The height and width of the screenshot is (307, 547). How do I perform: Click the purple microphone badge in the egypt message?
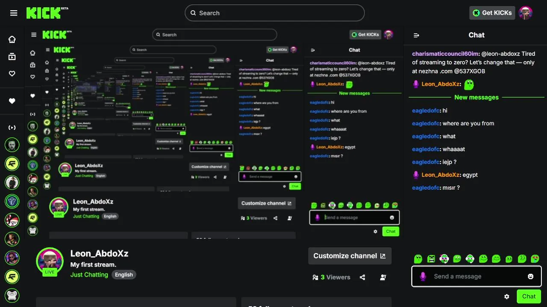tap(416, 175)
